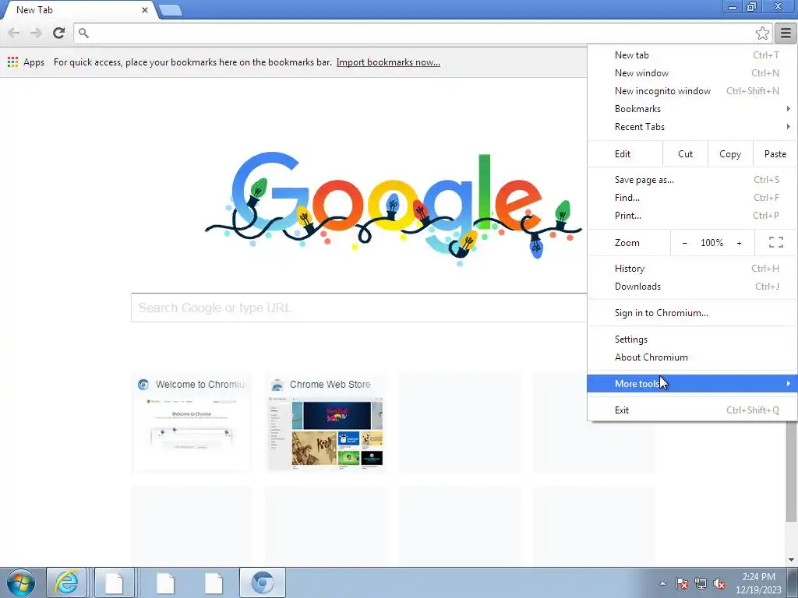Go back using the back arrow
The width and height of the screenshot is (798, 598).
pyautogui.click(x=14, y=33)
